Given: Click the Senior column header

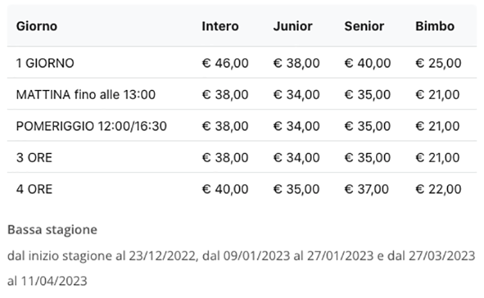Looking at the screenshot, I should tap(364, 27).
